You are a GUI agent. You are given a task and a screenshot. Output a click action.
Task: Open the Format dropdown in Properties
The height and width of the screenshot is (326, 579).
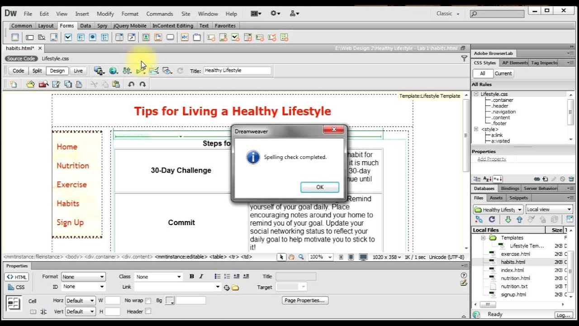click(x=83, y=277)
